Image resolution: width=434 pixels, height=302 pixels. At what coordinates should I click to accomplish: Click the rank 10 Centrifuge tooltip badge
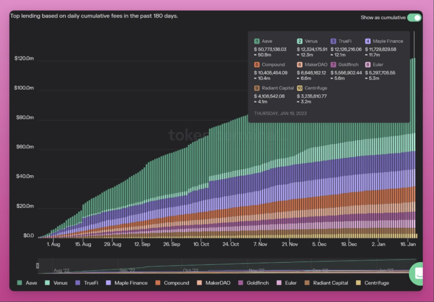tap(300, 88)
